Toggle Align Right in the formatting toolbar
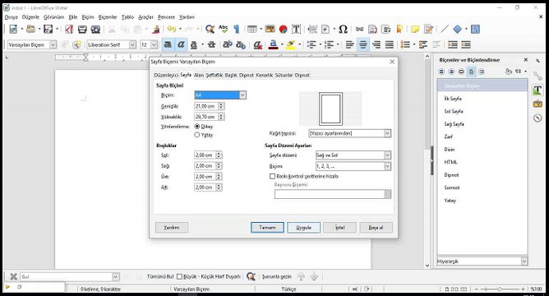The image size is (549, 296). tap(376, 45)
